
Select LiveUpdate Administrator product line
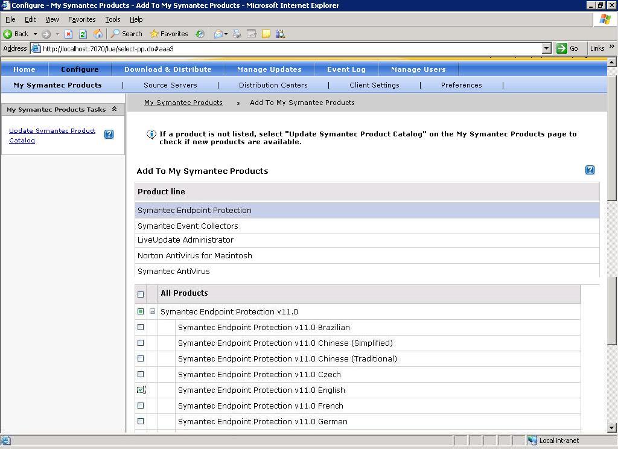[367, 240]
